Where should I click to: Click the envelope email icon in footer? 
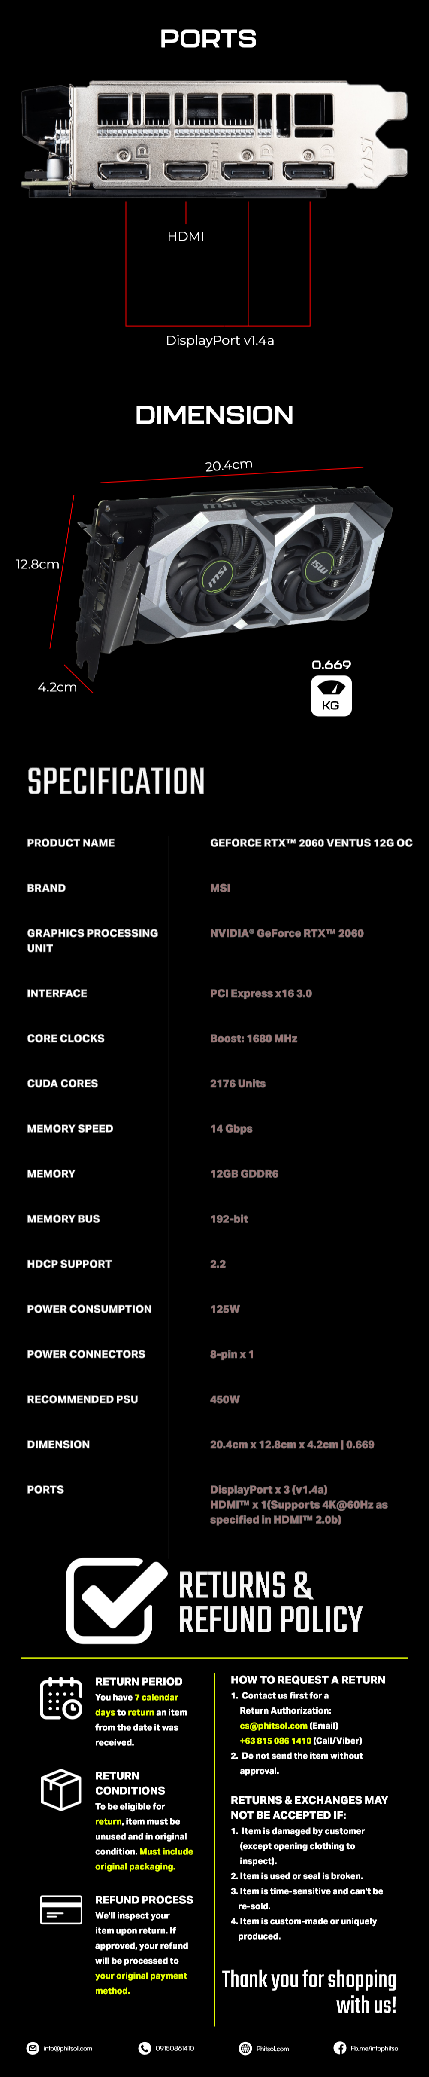pyautogui.click(x=33, y=2048)
